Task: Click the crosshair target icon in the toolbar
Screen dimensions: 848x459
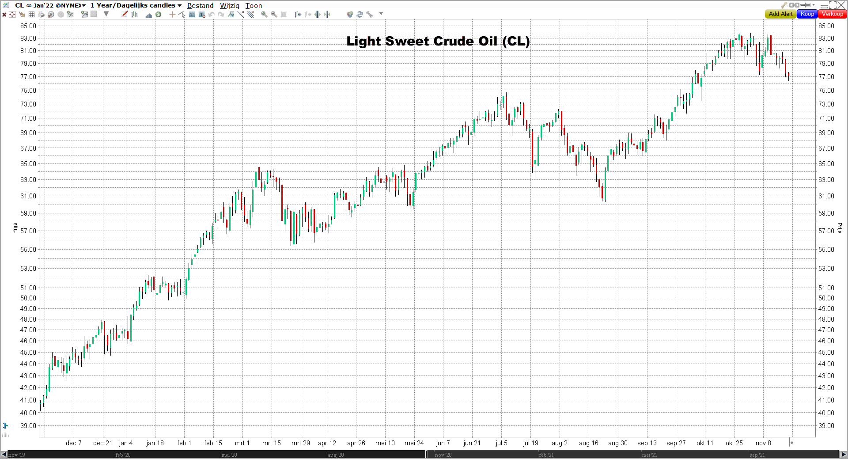Action: (12, 15)
